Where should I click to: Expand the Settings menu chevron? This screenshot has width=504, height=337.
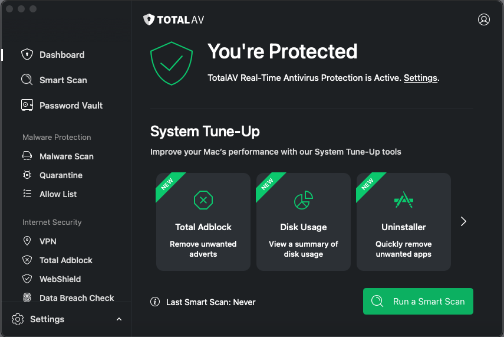point(119,319)
